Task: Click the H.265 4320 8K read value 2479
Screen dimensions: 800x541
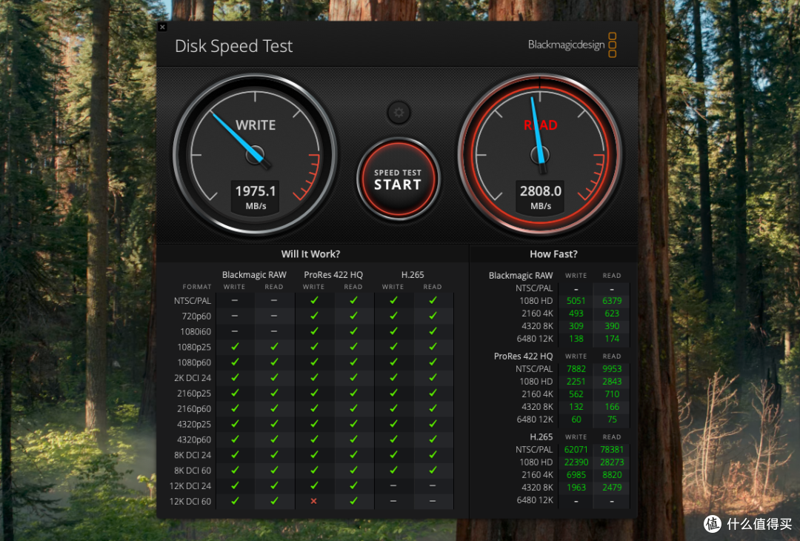Action: (x=612, y=488)
